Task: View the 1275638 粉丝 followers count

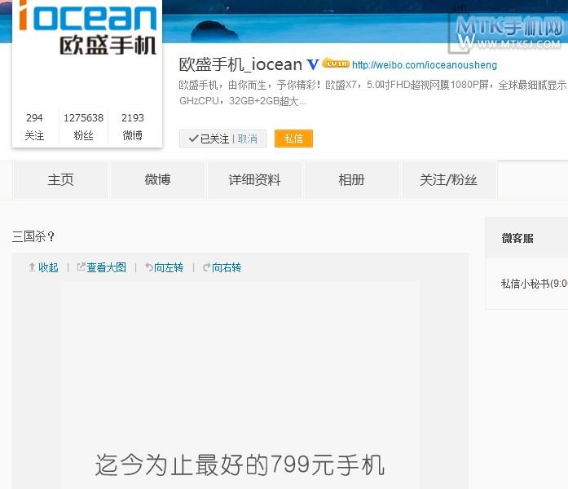Action: pyautogui.click(x=83, y=126)
